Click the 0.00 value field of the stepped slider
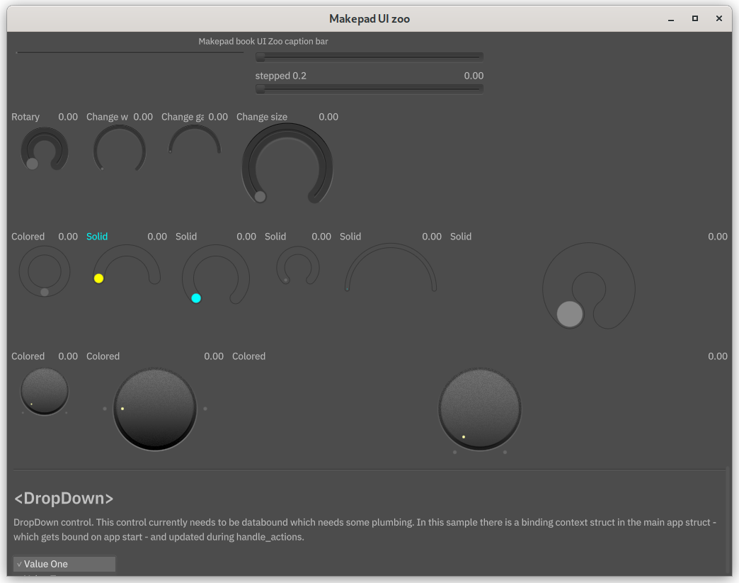The image size is (739, 583). [474, 76]
